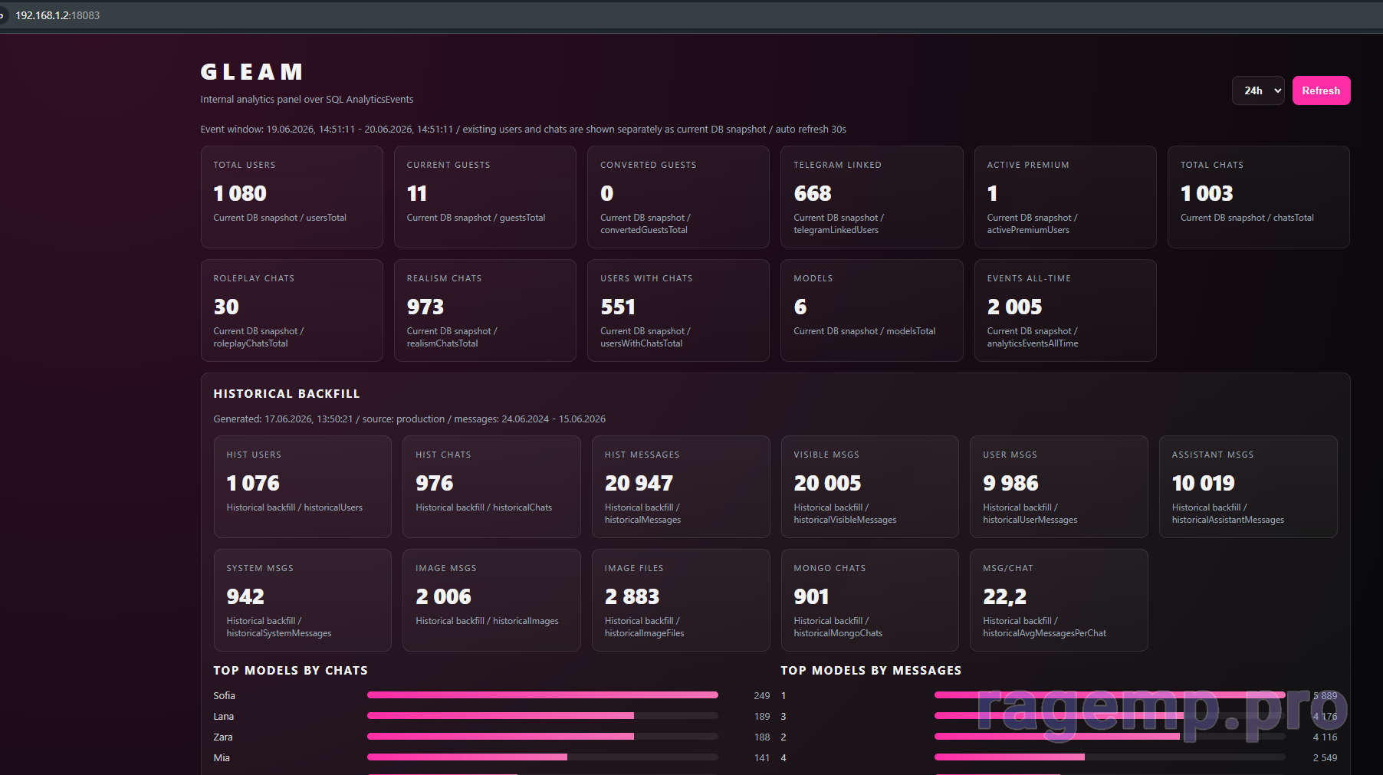Select the Mia row in top models by chats
The height and width of the screenshot is (775, 1383).
point(491,757)
